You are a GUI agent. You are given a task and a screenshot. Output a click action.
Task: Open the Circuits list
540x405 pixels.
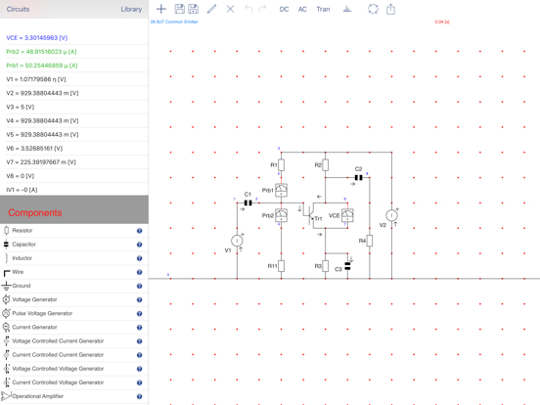coord(18,10)
